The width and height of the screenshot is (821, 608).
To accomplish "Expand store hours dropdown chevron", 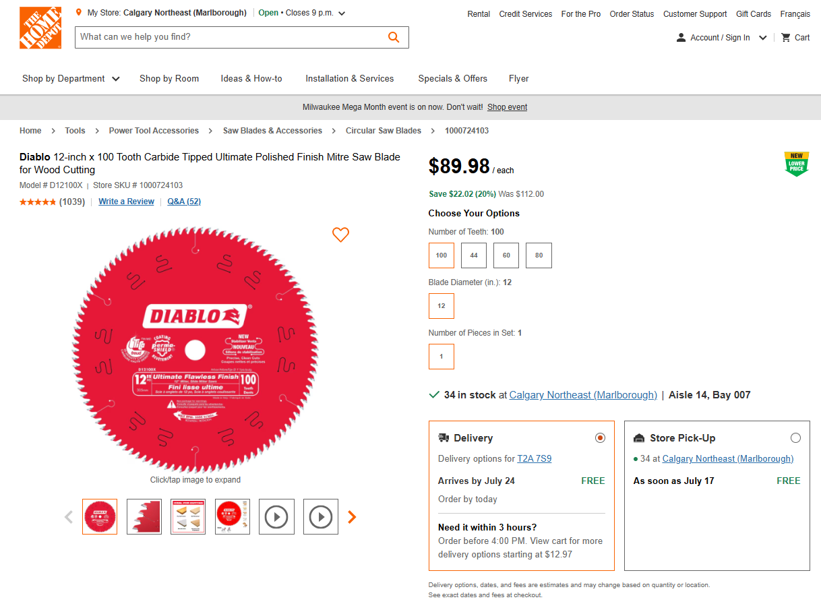I will (x=342, y=13).
